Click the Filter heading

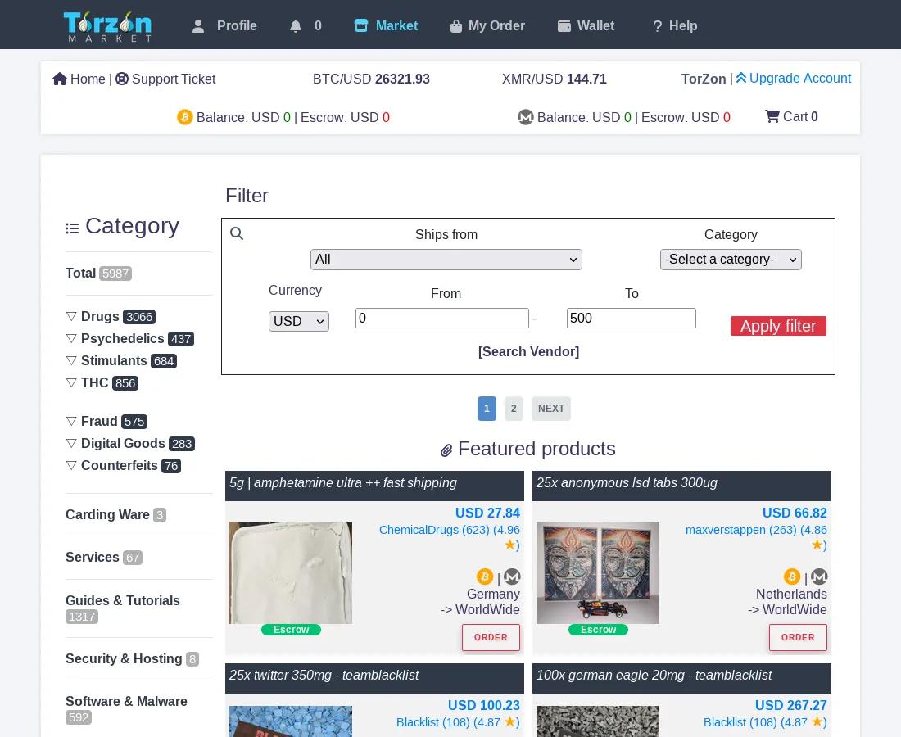pos(247,196)
